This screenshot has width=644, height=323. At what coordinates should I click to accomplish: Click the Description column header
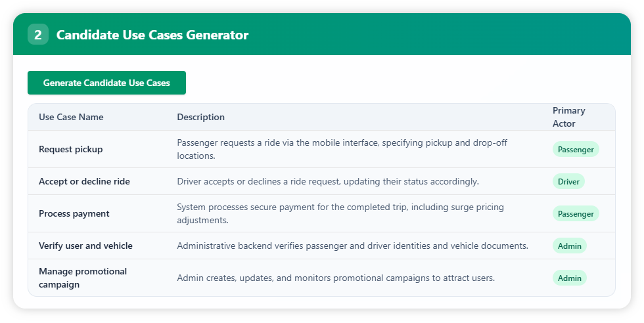click(200, 117)
